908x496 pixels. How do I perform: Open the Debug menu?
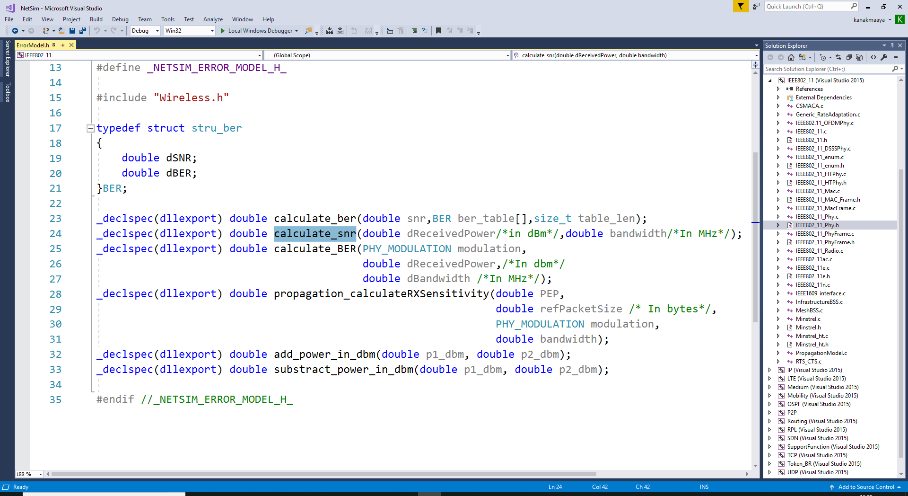pos(120,19)
